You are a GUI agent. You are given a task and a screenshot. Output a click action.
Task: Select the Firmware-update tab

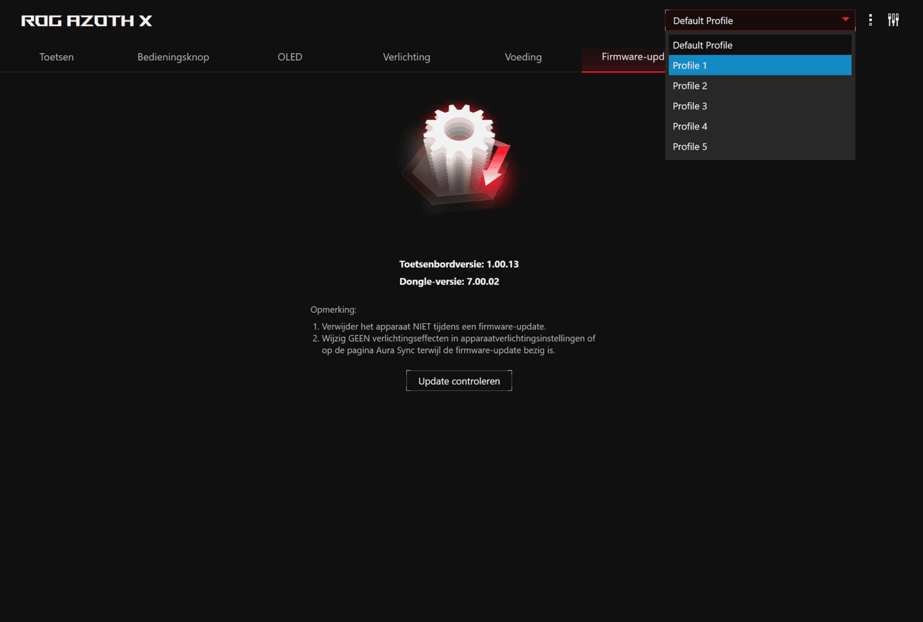(624, 57)
